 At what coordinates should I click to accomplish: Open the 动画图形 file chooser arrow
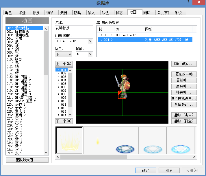(x=90, y=41)
